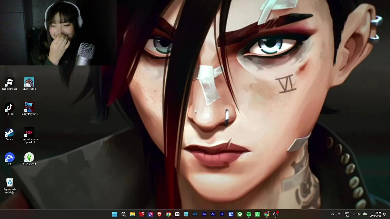
Task: Select the TikTok desktop shortcut
Action: coord(9,109)
